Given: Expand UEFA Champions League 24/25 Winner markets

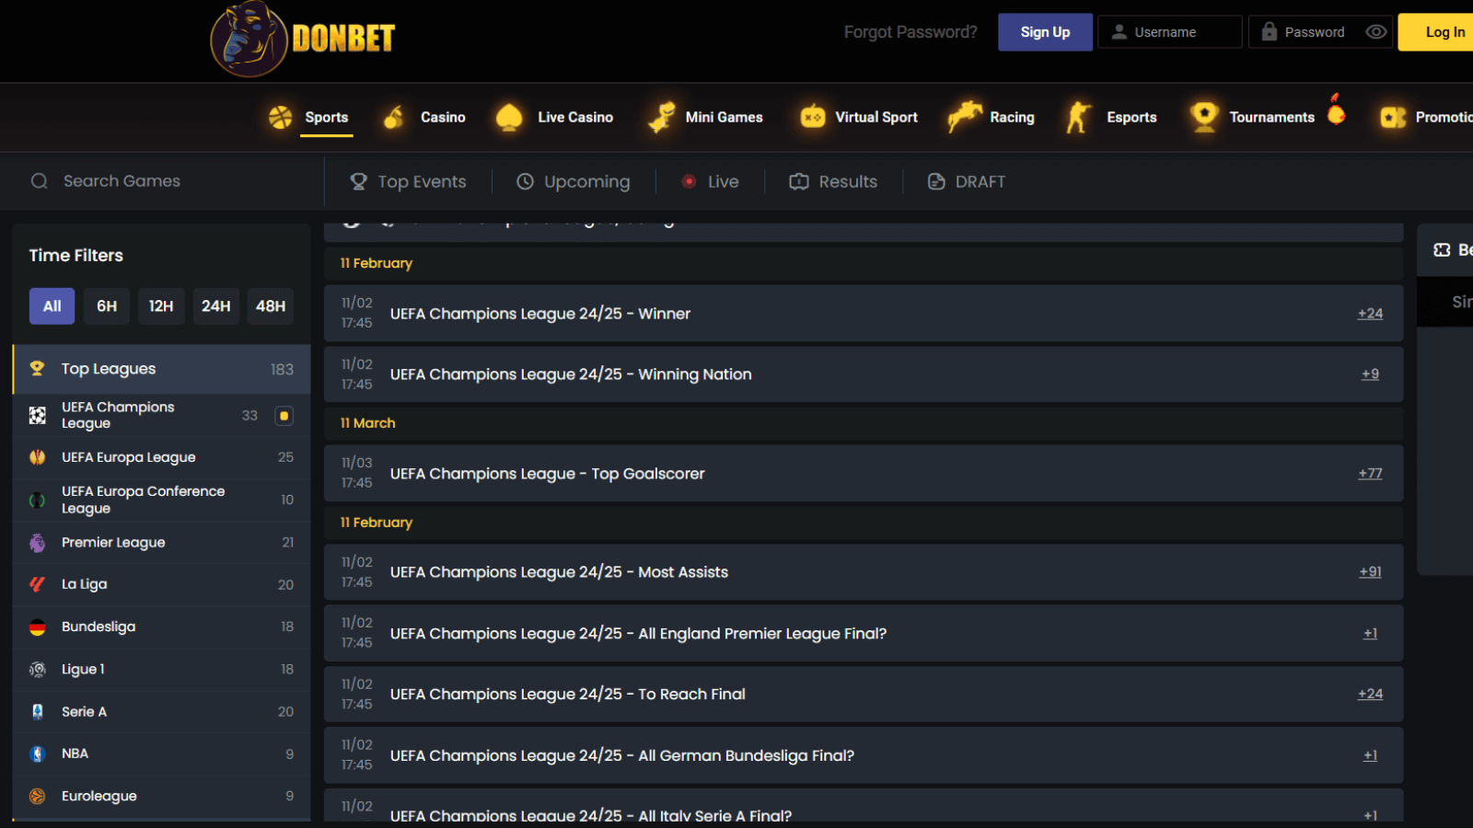Looking at the screenshot, I should point(1370,313).
